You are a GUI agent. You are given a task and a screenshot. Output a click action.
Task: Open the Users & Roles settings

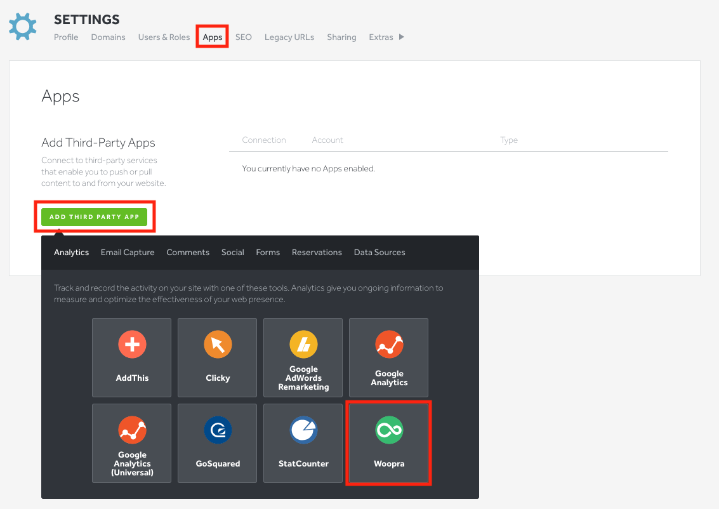click(164, 37)
